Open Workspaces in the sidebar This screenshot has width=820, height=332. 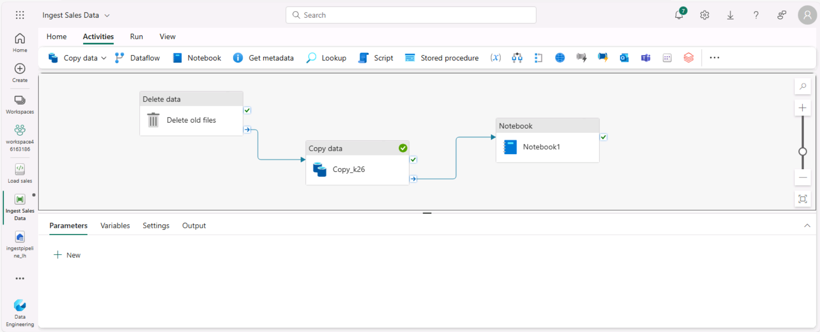coord(20,105)
